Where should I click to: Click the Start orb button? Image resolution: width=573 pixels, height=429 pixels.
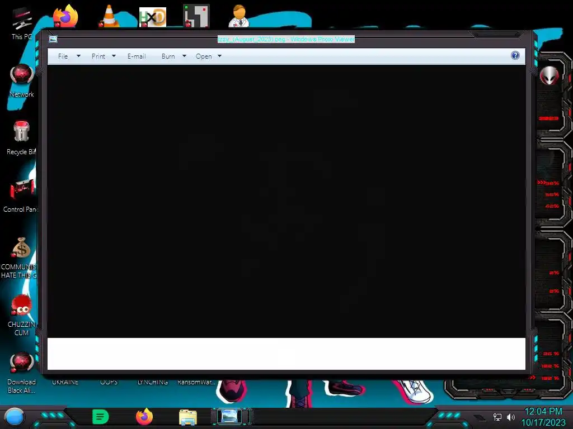[15, 418]
